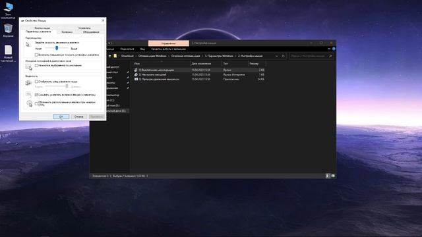Select Этот компьютер in Explorer sidebar

(113, 95)
